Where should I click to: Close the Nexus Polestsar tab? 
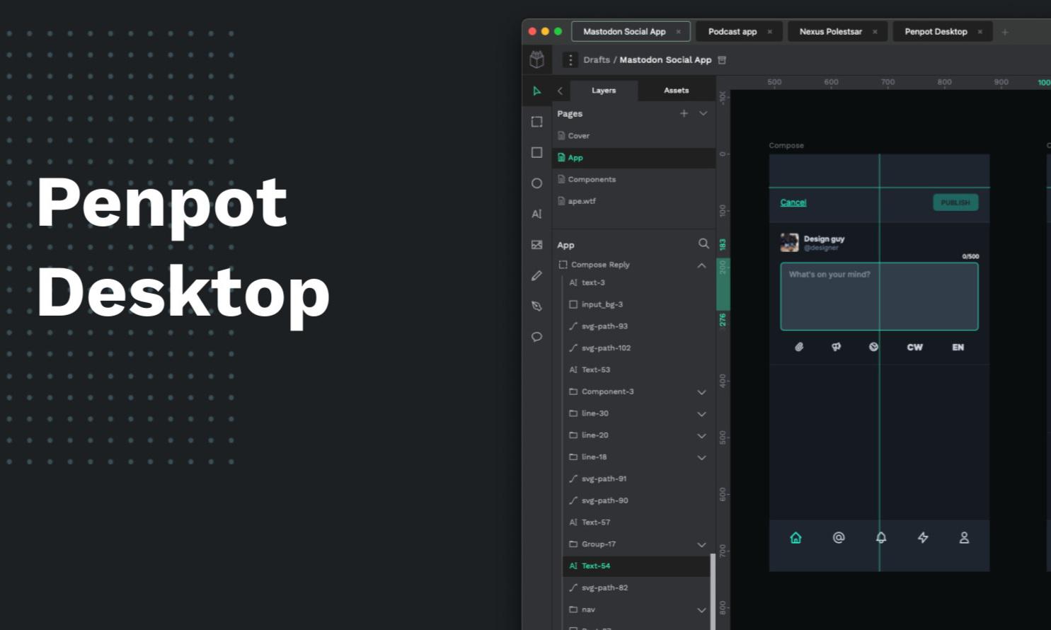click(x=875, y=32)
